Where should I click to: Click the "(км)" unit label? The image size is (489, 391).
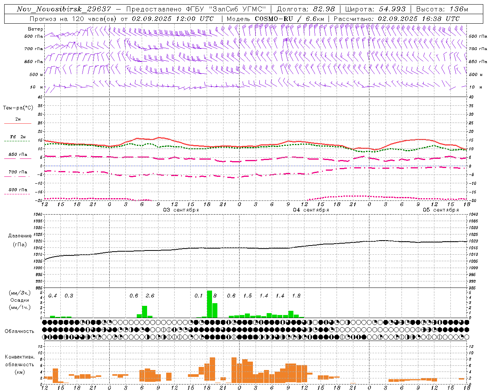click(19, 372)
